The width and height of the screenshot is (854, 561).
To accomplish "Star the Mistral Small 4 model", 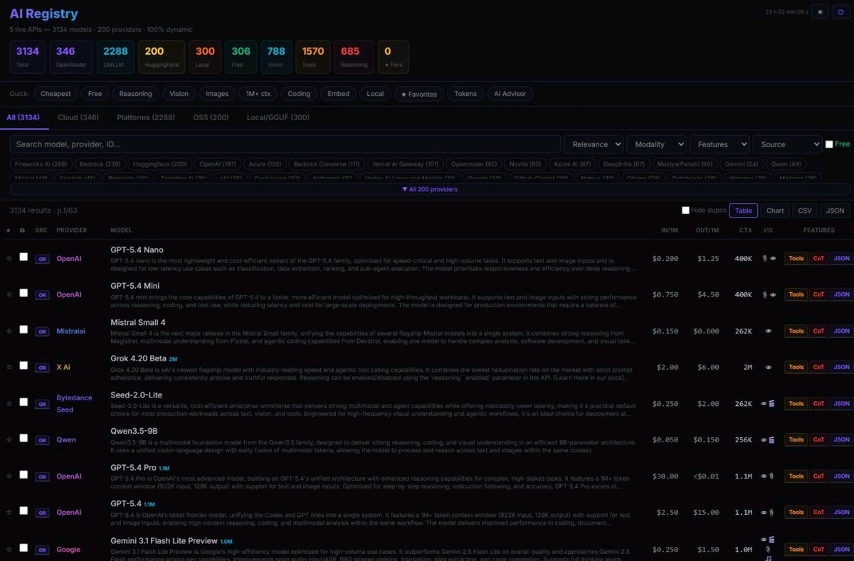I will point(9,331).
